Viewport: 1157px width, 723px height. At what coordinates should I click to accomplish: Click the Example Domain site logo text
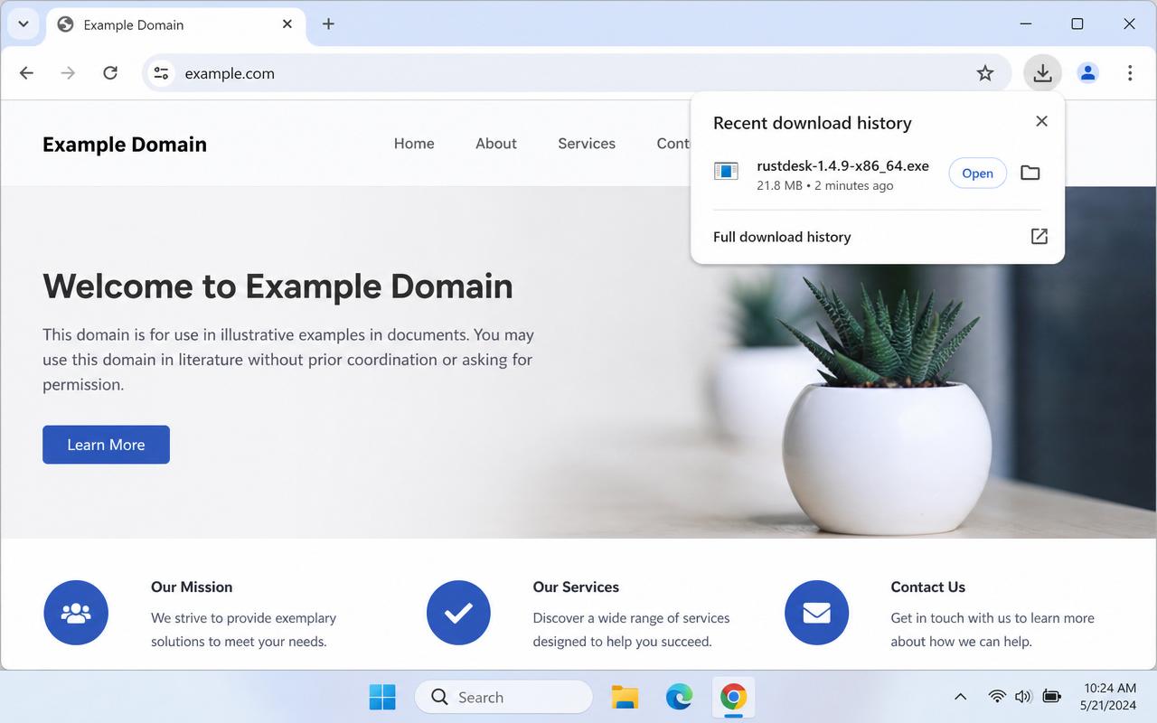[x=125, y=145]
